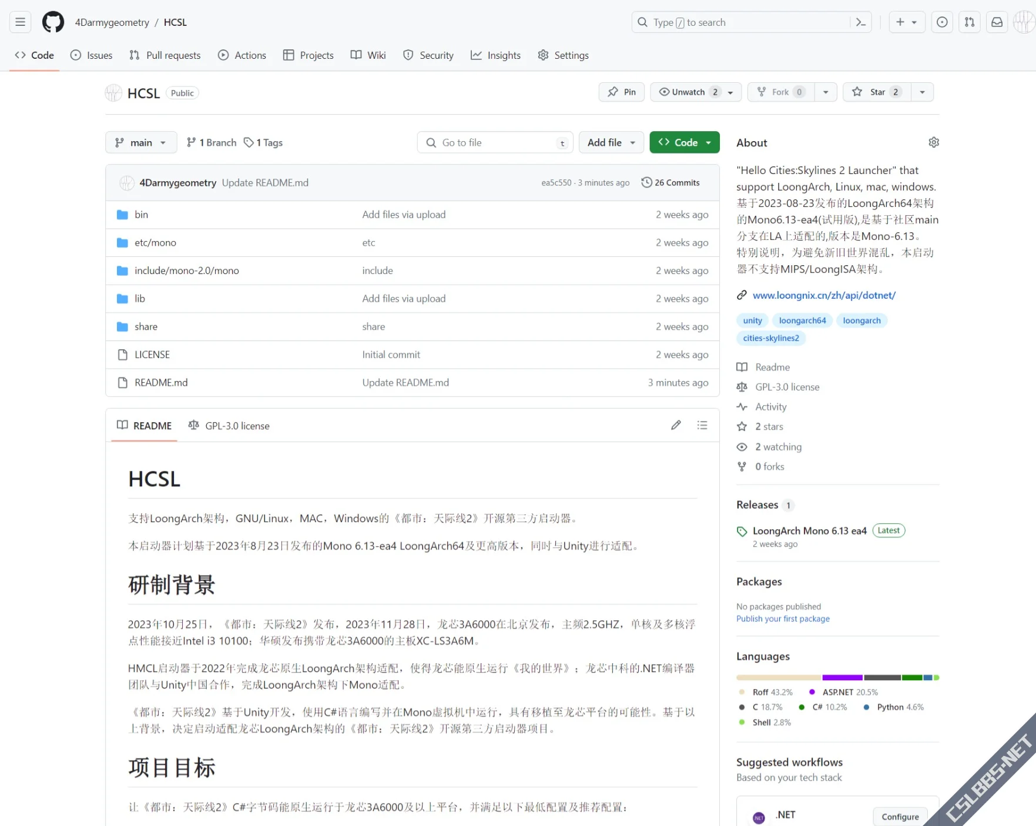This screenshot has height=826, width=1036.
Task: Open the LICENSE file
Action: (152, 355)
